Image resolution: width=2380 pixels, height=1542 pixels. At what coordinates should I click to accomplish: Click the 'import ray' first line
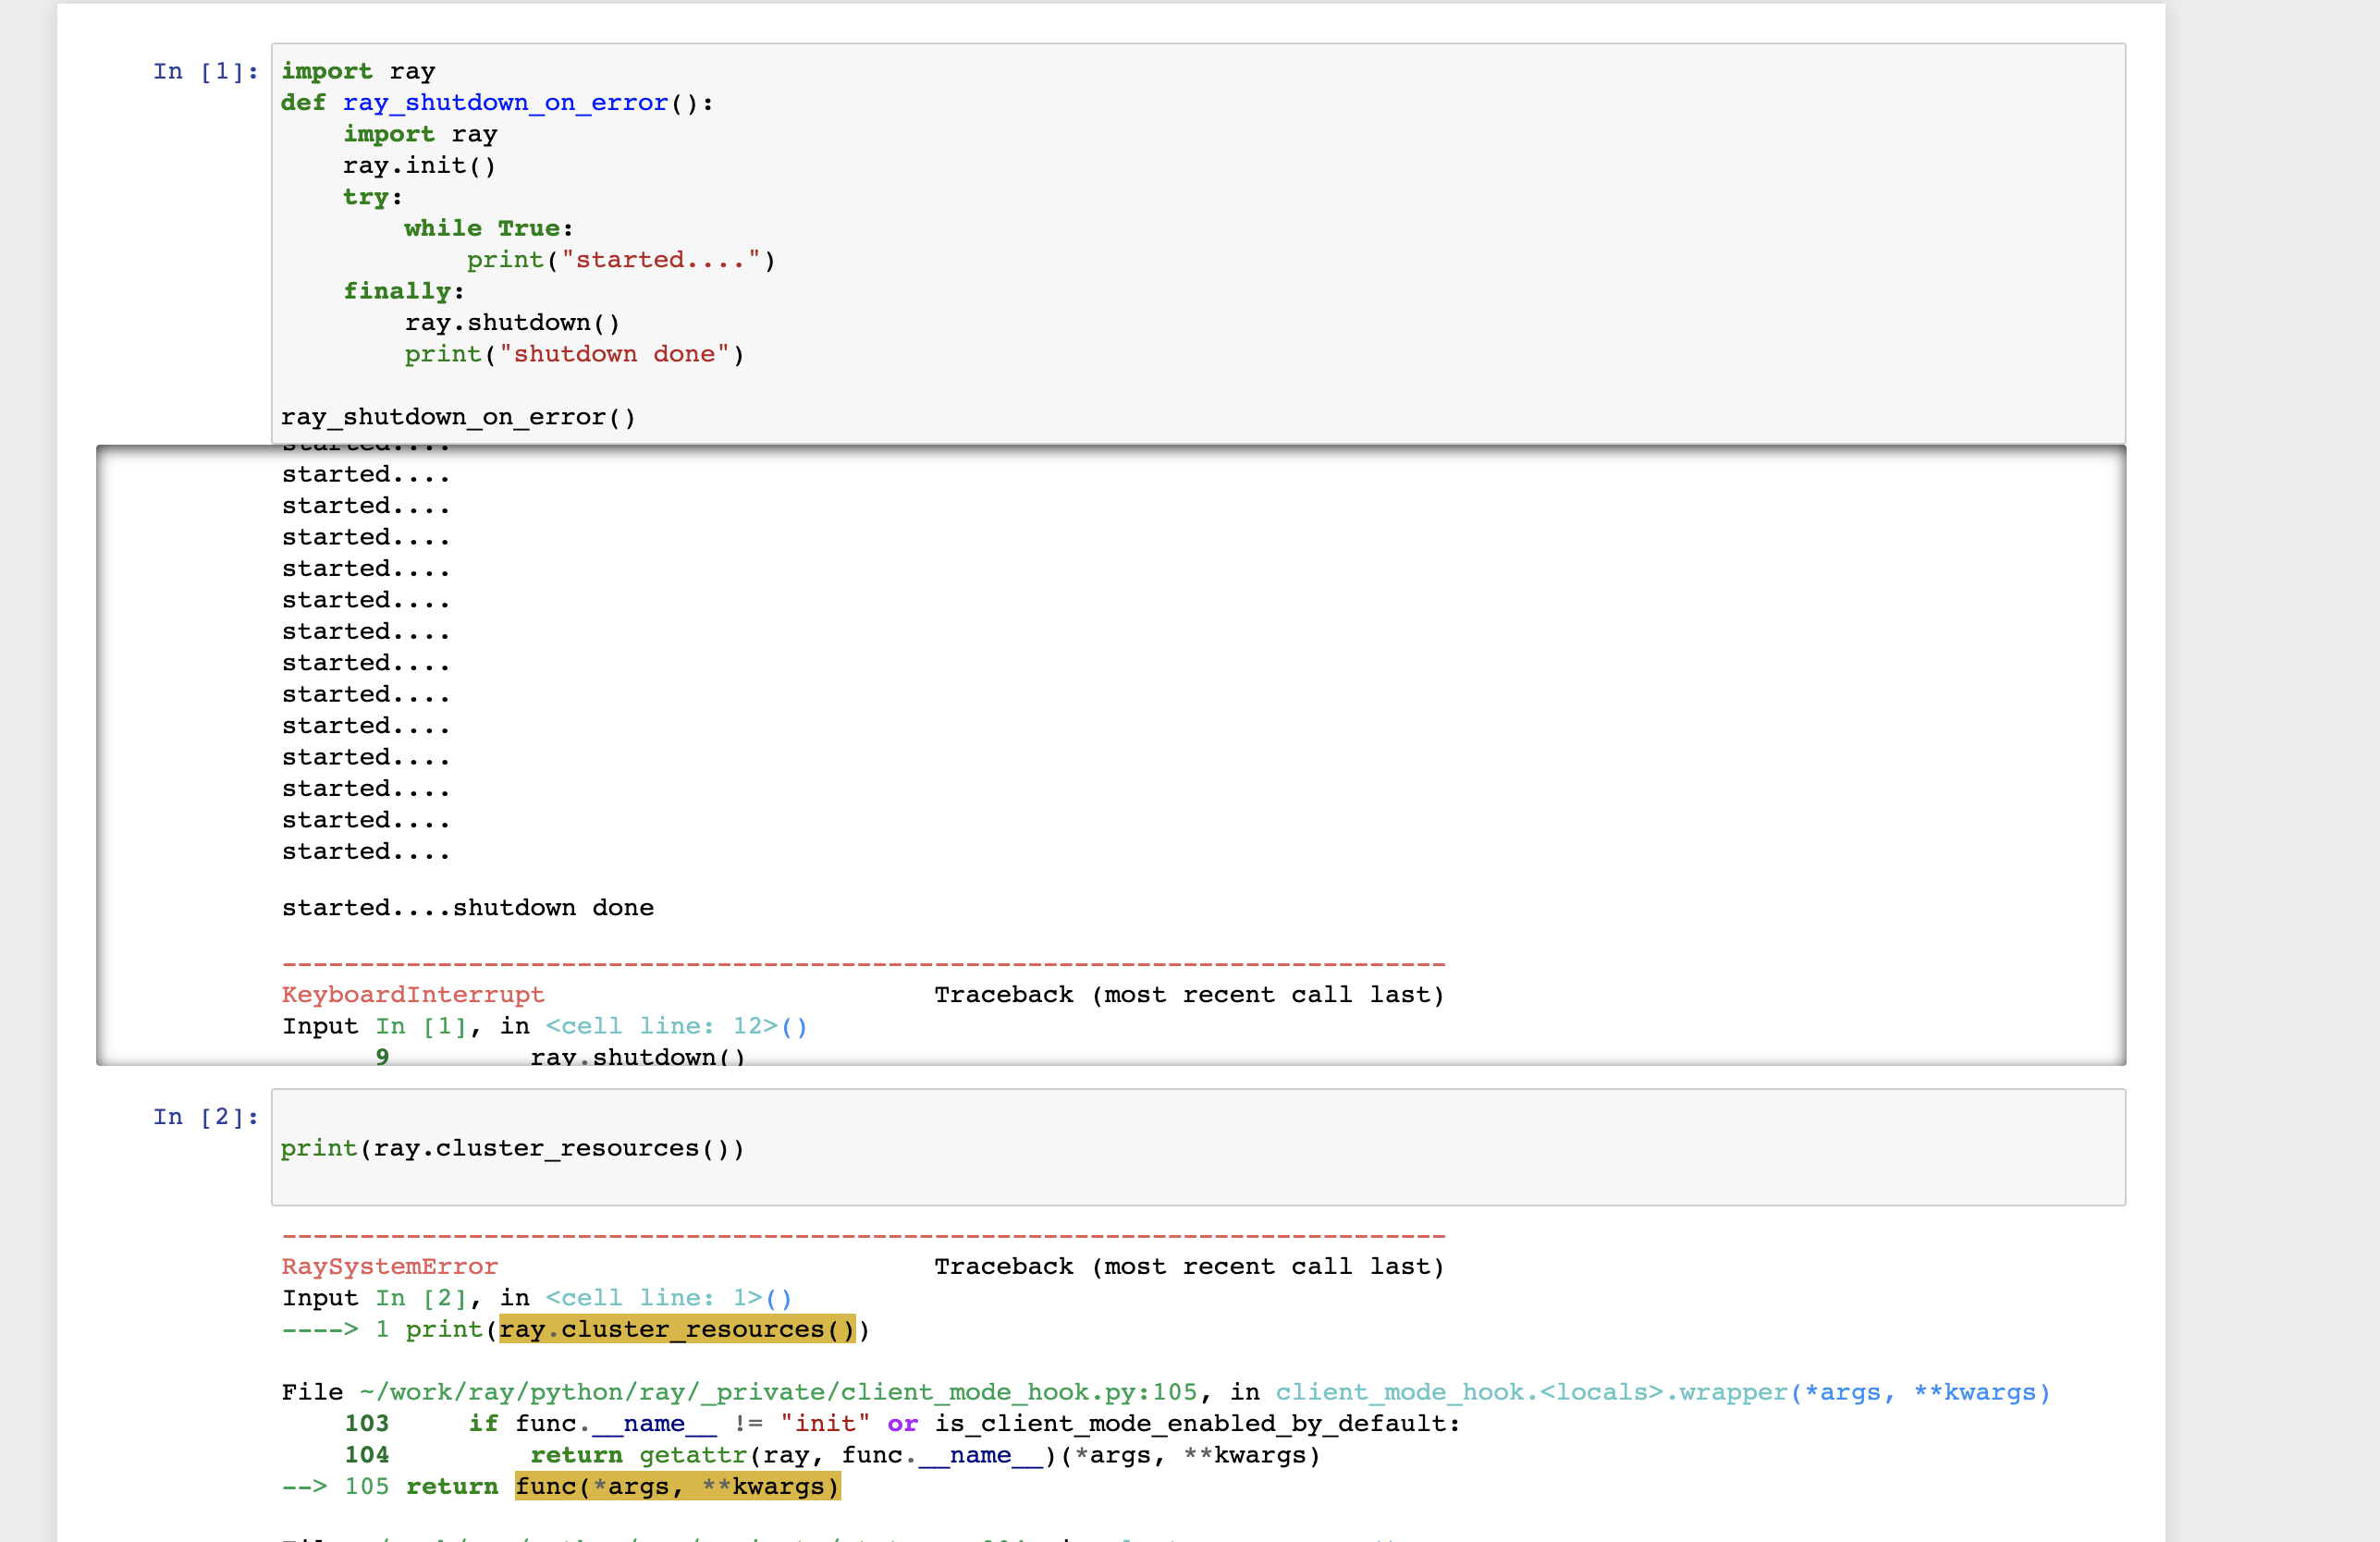pyautogui.click(x=358, y=71)
